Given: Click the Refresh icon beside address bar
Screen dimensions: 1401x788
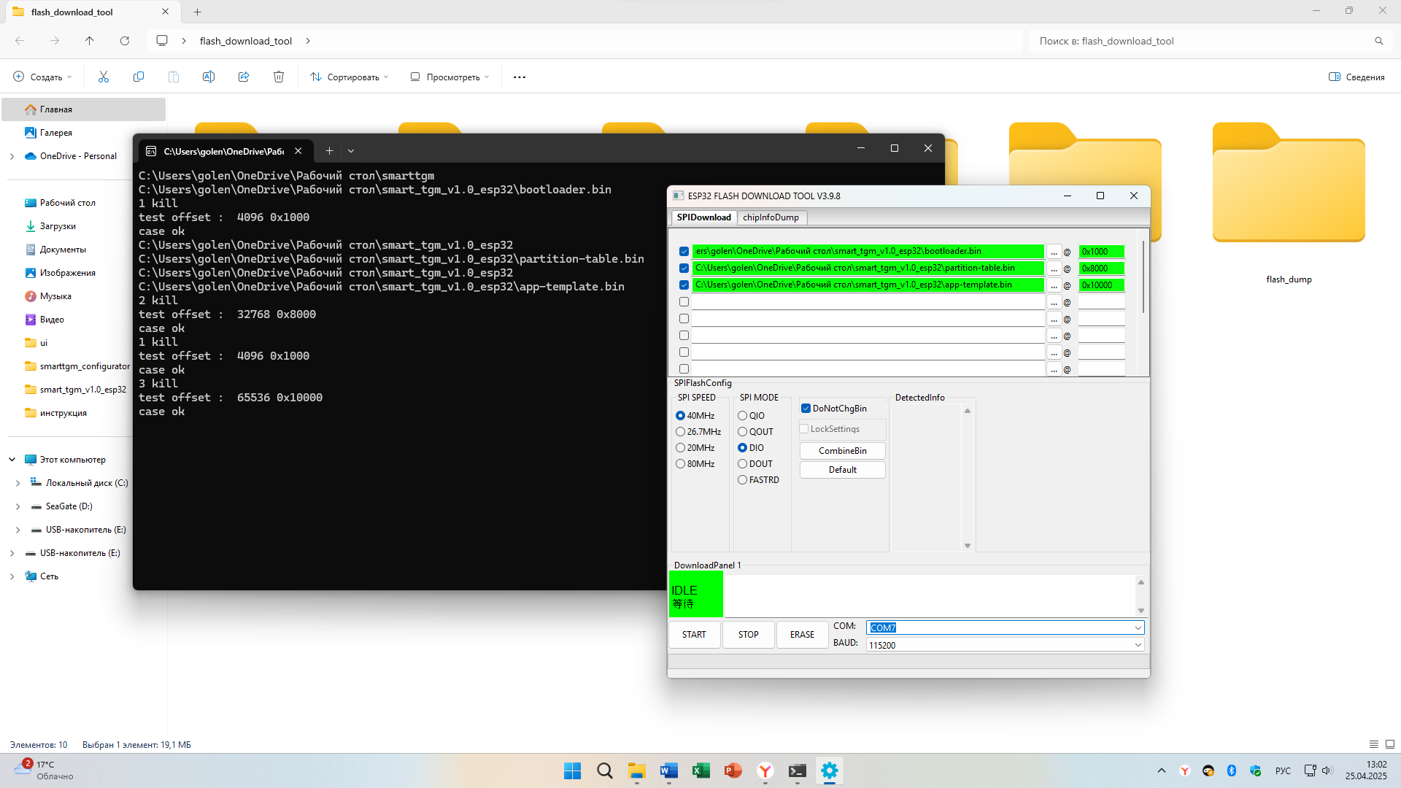Looking at the screenshot, I should pyautogui.click(x=125, y=41).
